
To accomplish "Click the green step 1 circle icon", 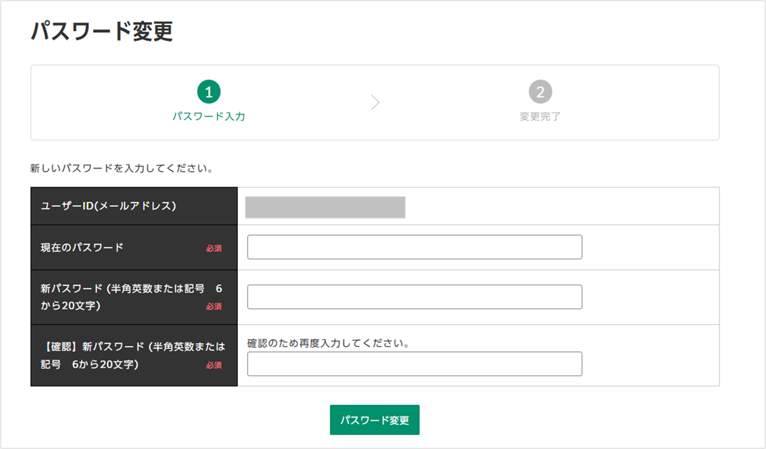I will (209, 93).
